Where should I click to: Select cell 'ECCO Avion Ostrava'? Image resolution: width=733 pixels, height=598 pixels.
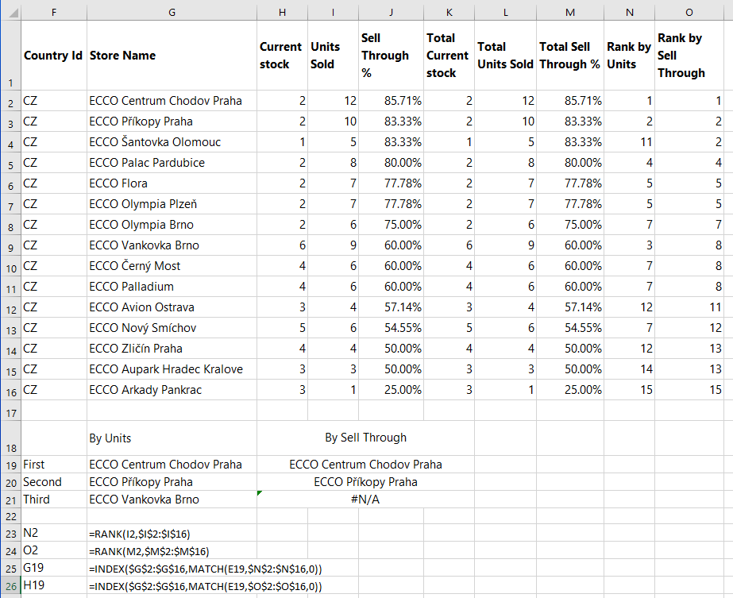(x=172, y=307)
